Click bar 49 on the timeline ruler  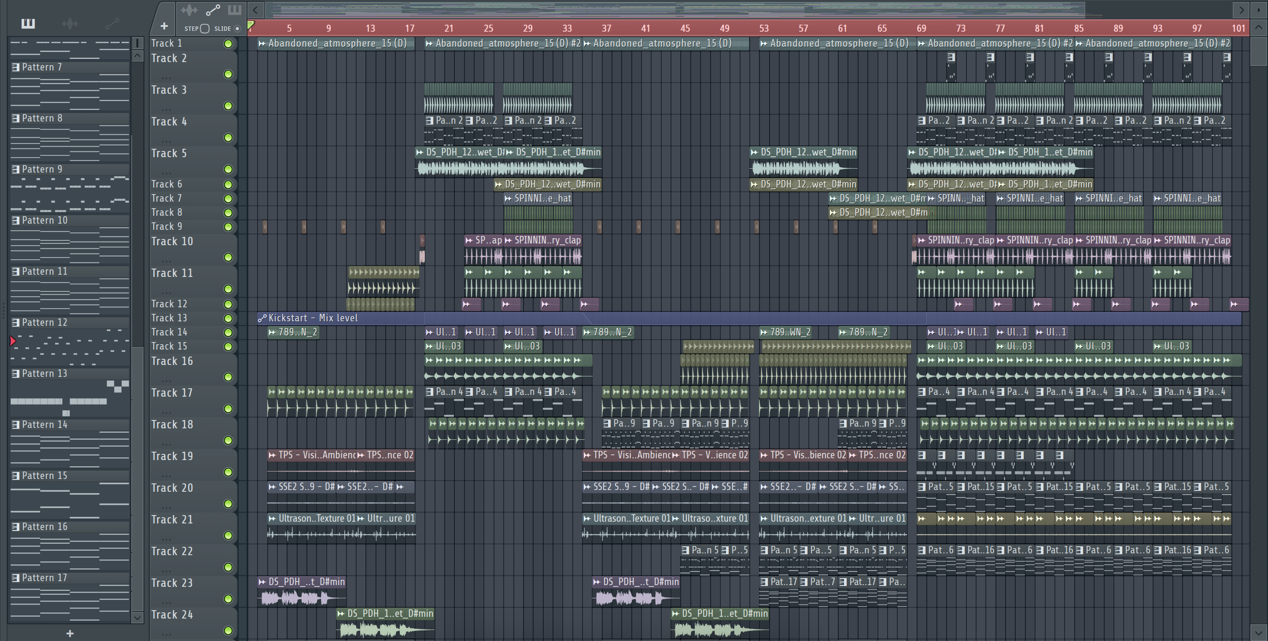725,28
